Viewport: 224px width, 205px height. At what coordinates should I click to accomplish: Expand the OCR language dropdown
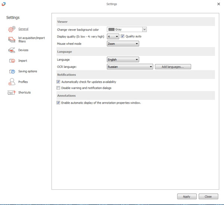click(x=130, y=67)
